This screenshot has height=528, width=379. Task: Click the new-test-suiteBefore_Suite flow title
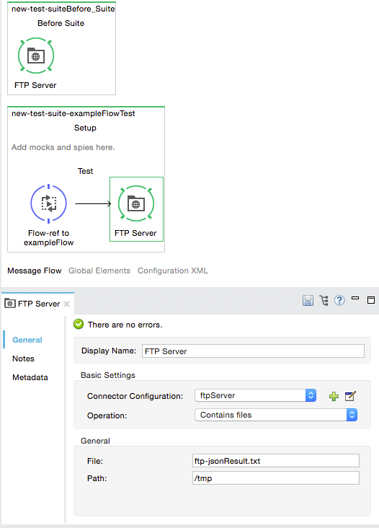[63, 9]
